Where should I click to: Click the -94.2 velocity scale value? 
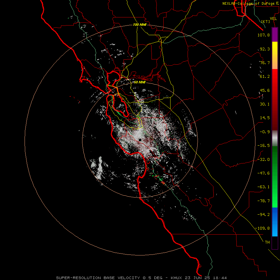click(264, 215)
